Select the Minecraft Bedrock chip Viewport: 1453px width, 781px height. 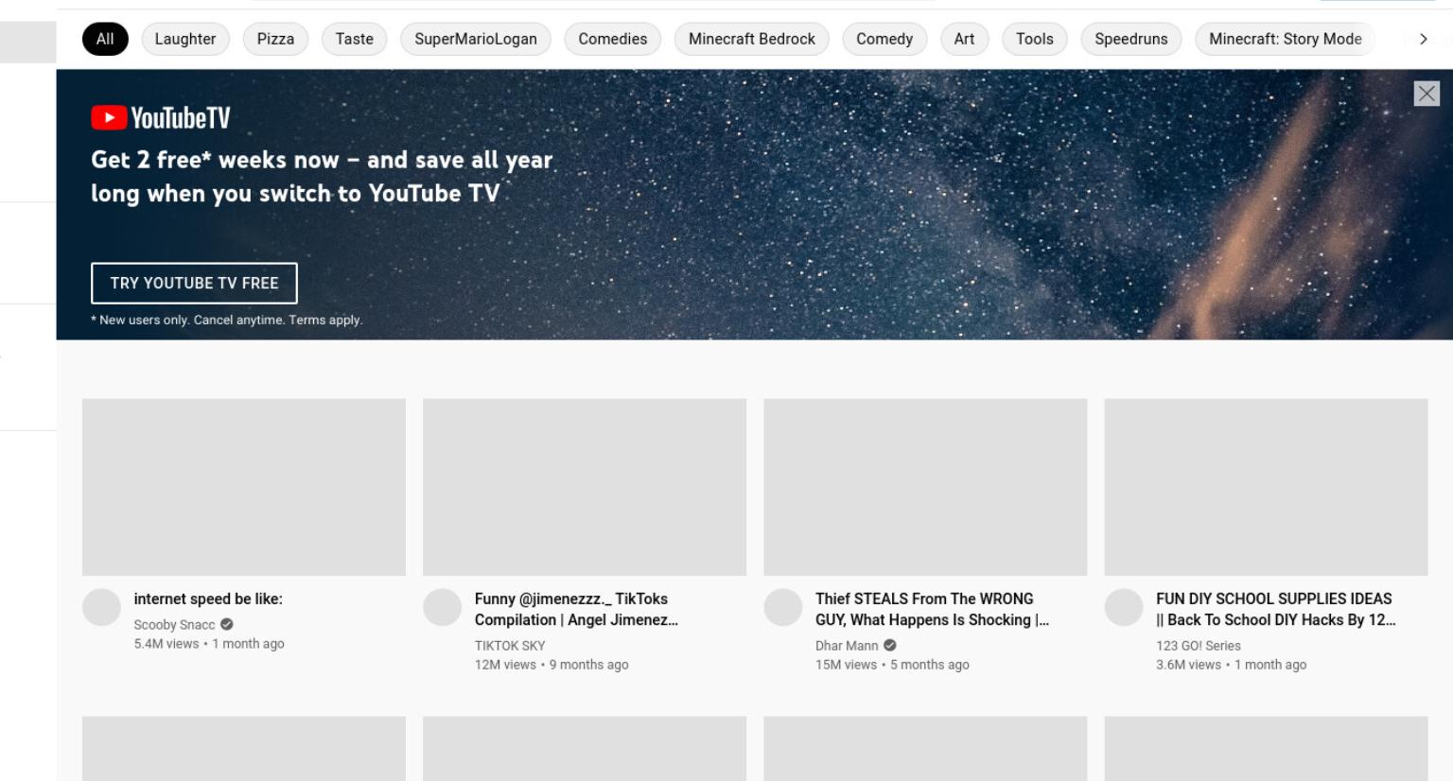(752, 39)
